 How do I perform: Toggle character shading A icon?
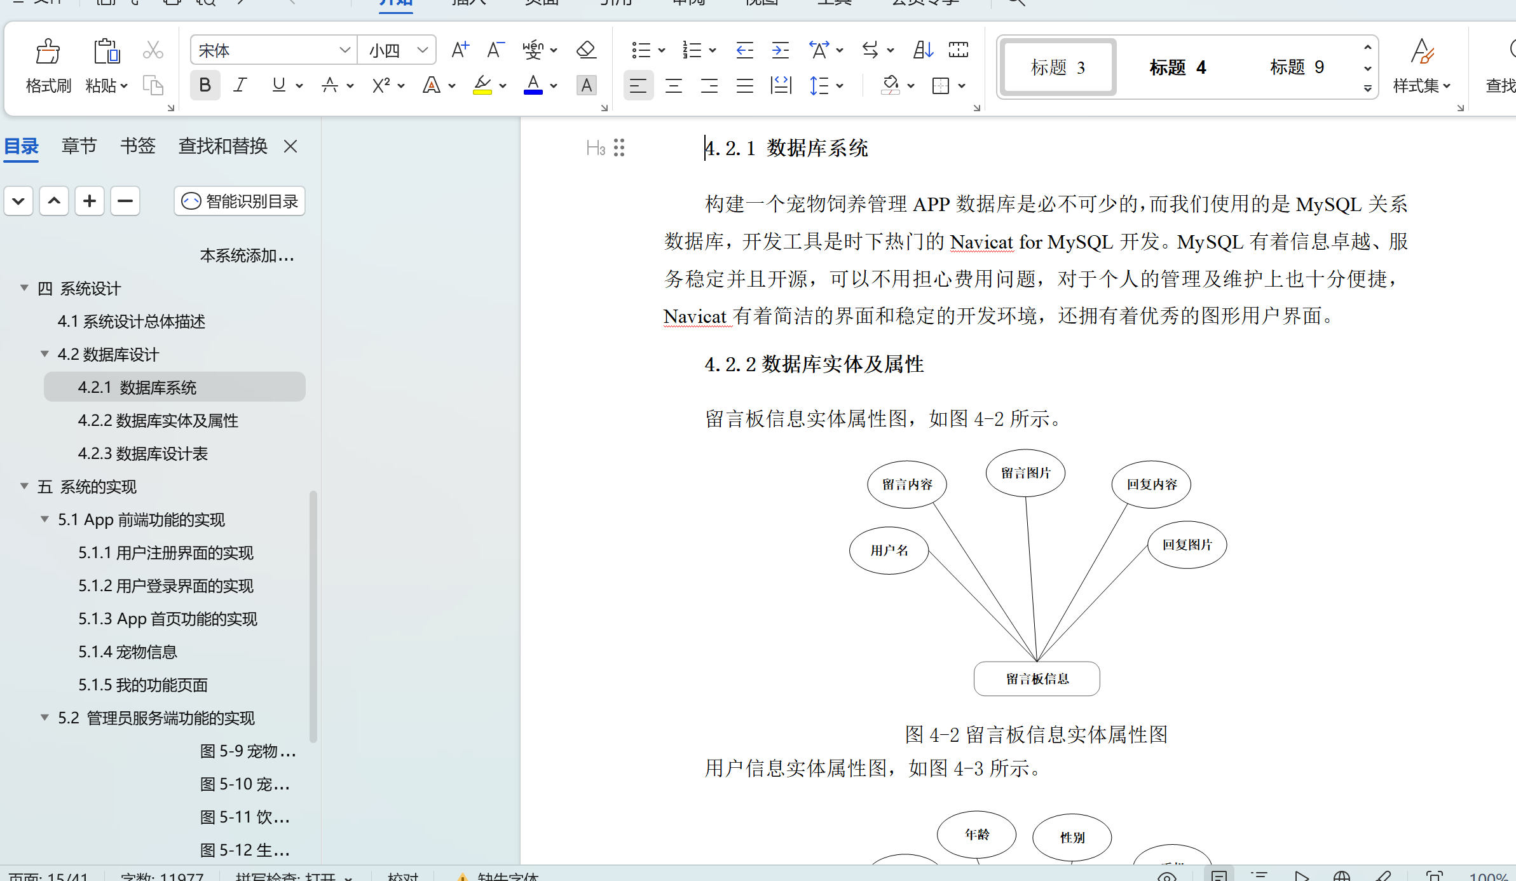(586, 85)
